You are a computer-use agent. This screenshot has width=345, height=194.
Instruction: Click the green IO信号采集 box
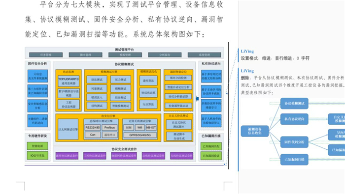[x=37, y=155]
